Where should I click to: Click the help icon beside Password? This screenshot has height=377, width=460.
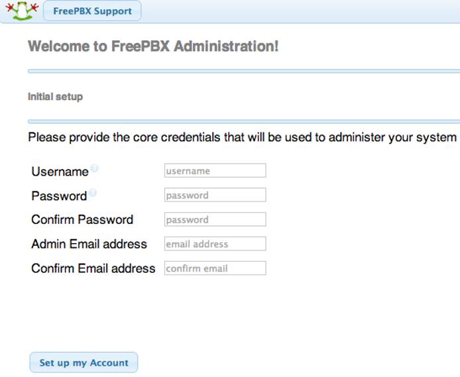pos(92,193)
